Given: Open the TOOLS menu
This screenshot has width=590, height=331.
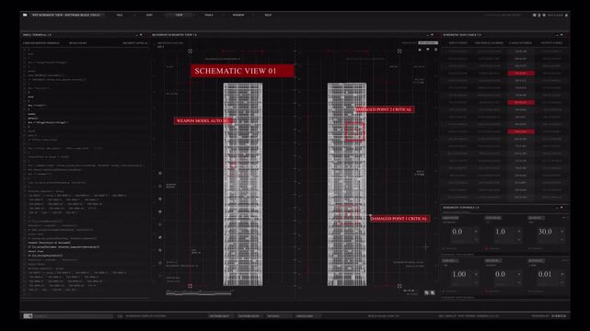Looking at the screenshot, I should 209,15.
